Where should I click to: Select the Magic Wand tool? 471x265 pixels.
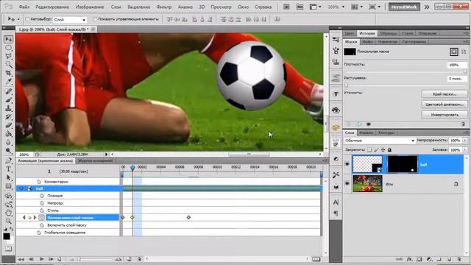pos(8,64)
